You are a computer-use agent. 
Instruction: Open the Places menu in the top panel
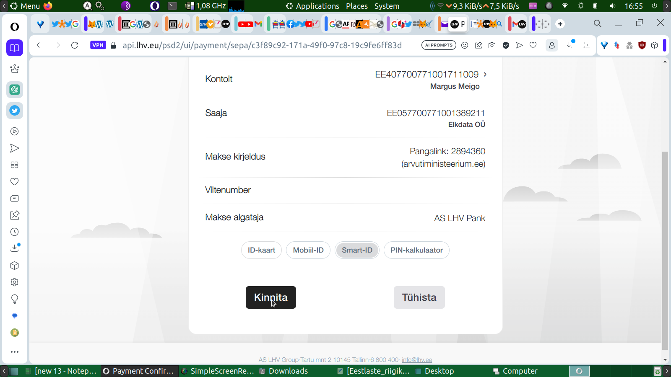coord(357,6)
